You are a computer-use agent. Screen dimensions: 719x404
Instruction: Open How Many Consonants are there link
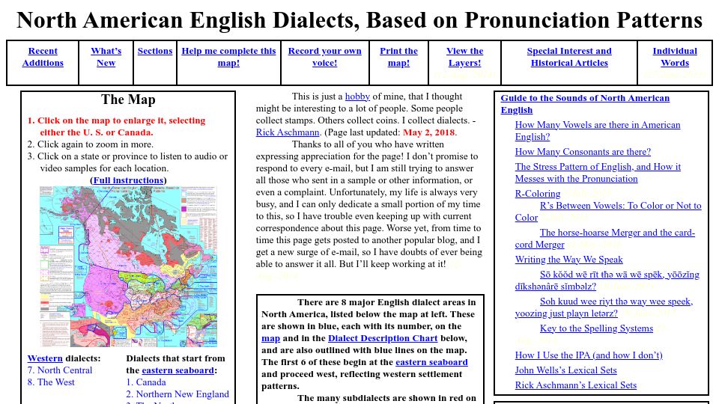[x=583, y=152]
